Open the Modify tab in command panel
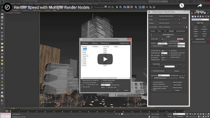The height and width of the screenshot is (118, 210). pyautogui.click(x=195, y=13)
